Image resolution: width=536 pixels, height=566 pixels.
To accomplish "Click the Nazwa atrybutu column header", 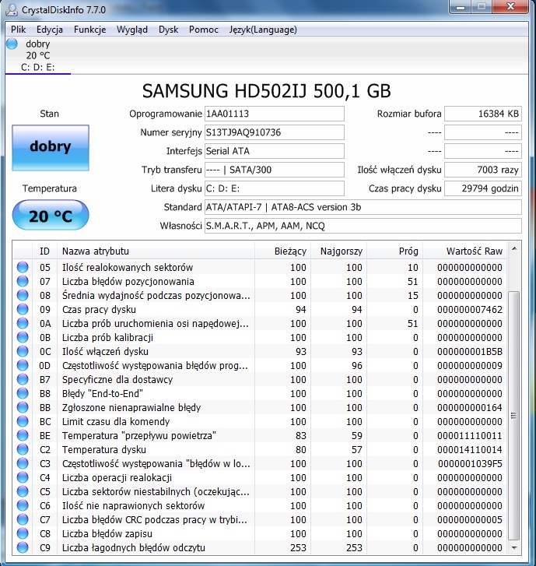I will (156, 251).
